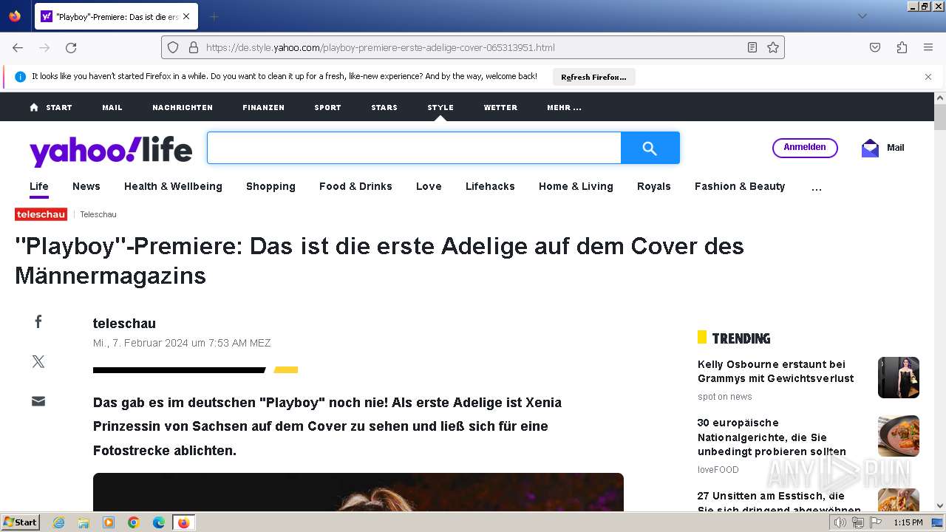Reload the page with the refresh icon
This screenshot has width=946, height=532.
coord(71,47)
